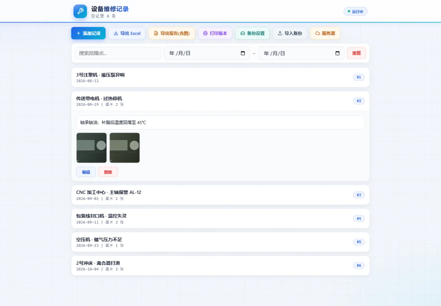Focus the 搜索故障点 search field

(118, 53)
